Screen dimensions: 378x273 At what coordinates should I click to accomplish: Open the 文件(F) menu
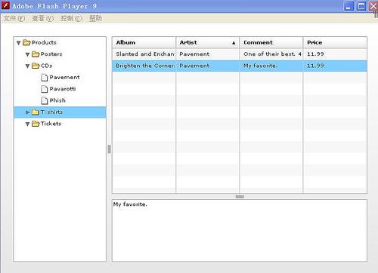14,18
